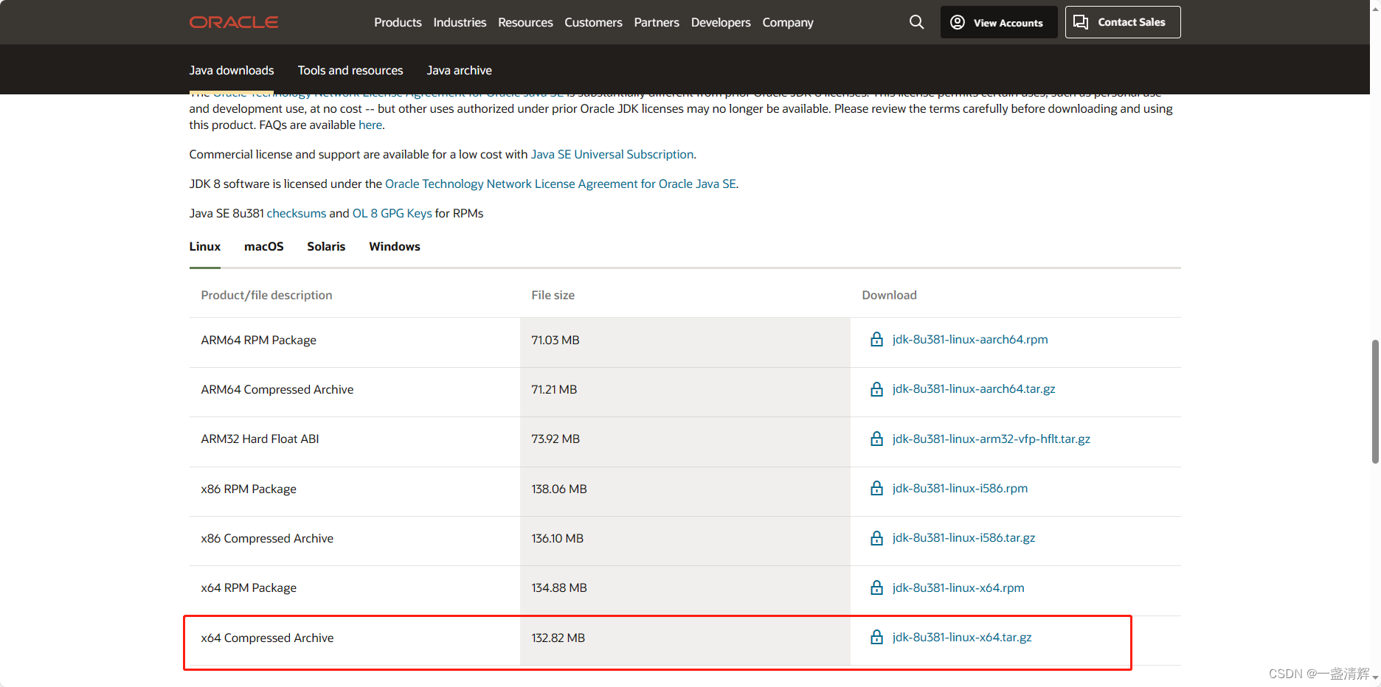This screenshot has height=687, width=1381.
Task: Select 'x64 RPM Package' description text
Action: coord(249,587)
